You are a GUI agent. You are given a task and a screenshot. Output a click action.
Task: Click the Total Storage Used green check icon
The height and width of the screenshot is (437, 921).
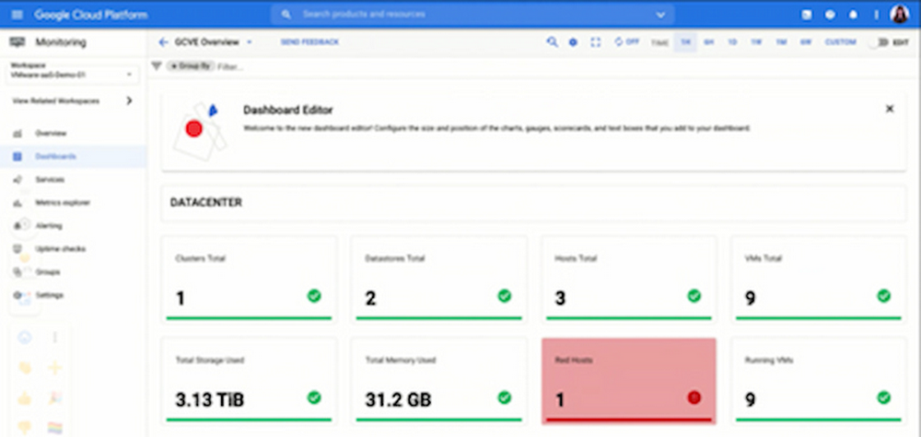point(314,397)
